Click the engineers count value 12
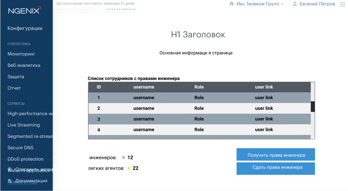348x191 pixels. pyautogui.click(x=130, y=157)
